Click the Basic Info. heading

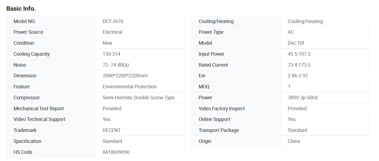[x=21, y=9]
